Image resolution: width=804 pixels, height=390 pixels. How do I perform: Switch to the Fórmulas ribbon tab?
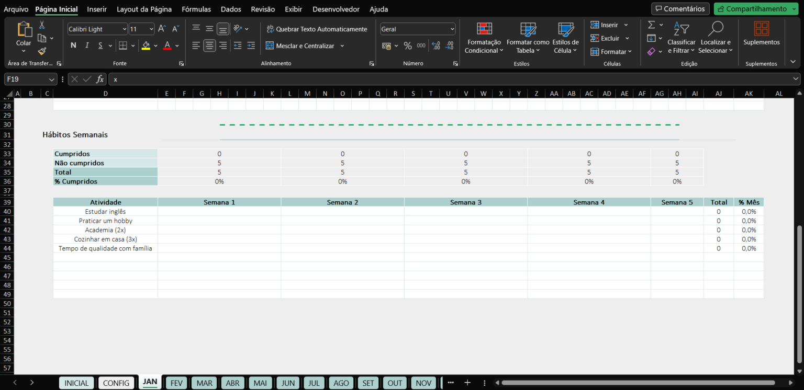click(196, 9)
